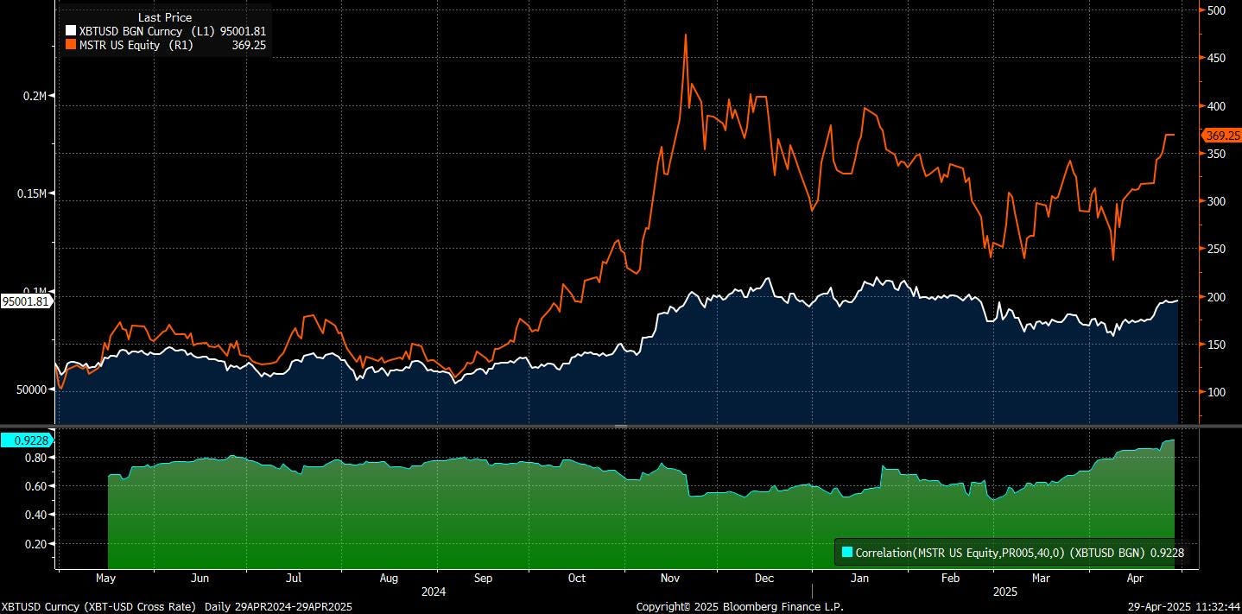
Task: Click the Oct month label on time axis
Action: tap(577, 579)
